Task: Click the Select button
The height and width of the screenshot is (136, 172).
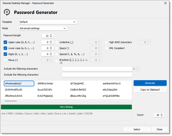Action: tap(137, 130)
